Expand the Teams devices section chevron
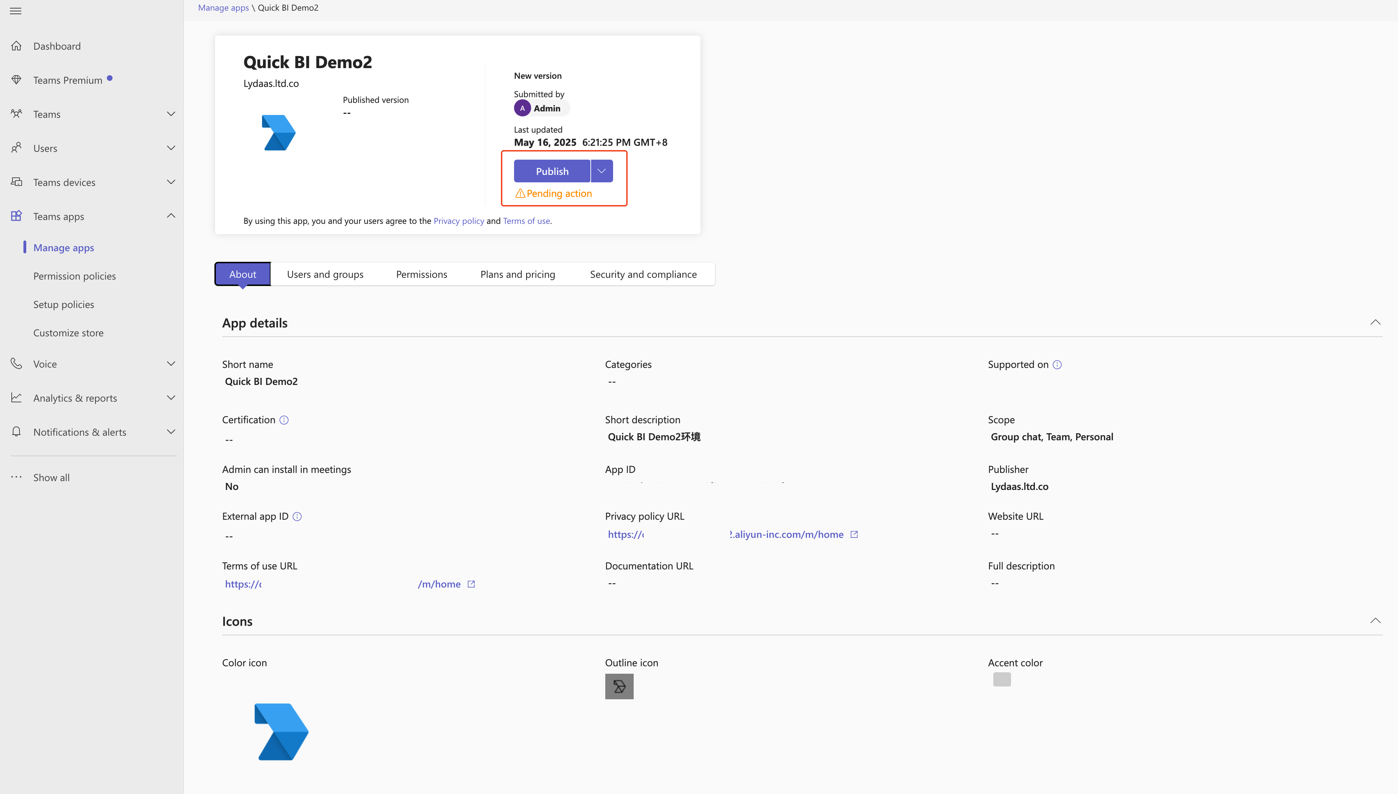The height and width of the screenshot is (794, 1398). point(171,182)
